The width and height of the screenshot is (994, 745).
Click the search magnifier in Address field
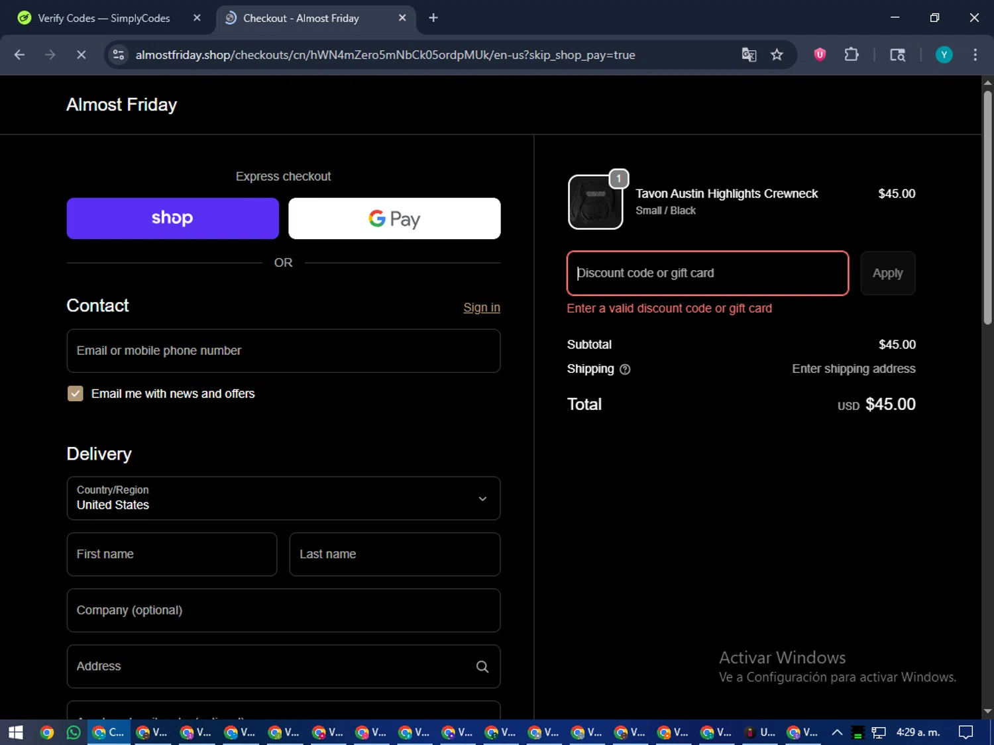click(482, 667)
